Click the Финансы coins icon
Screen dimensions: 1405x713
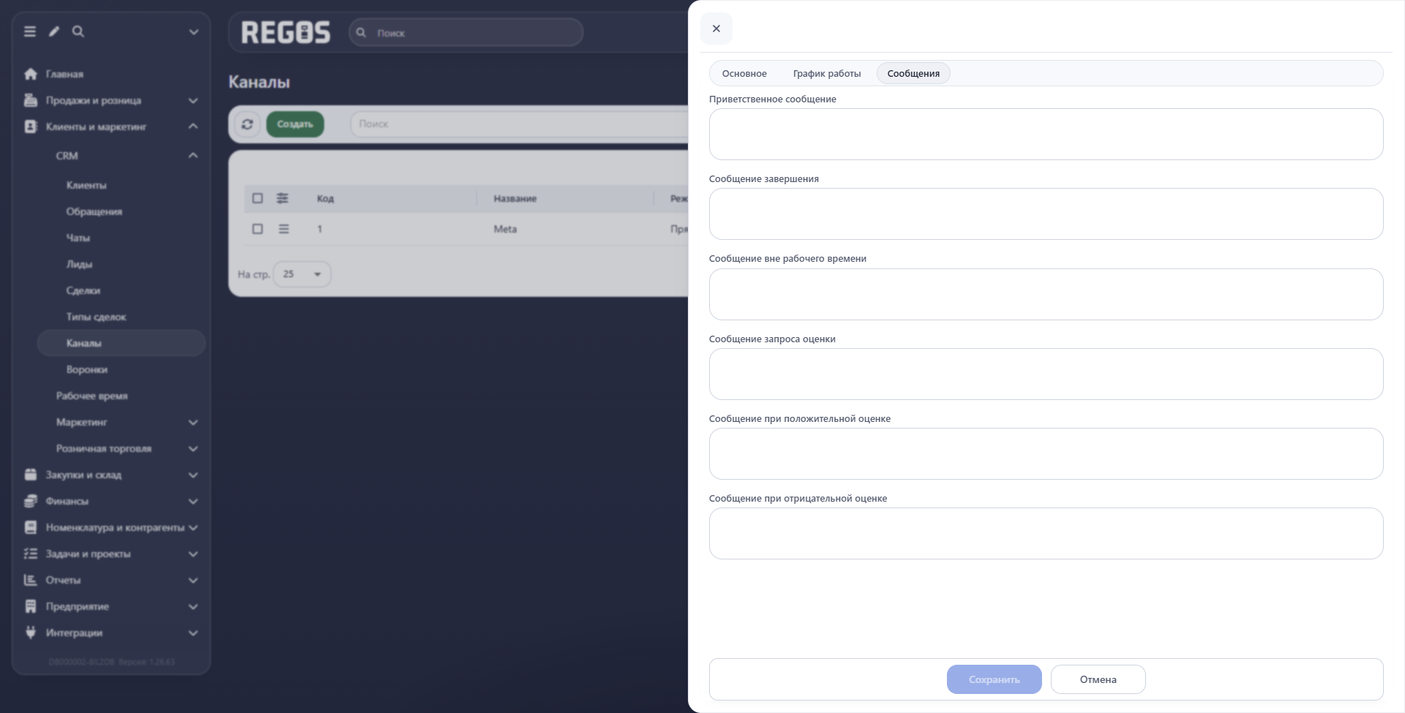coord(31,501)
